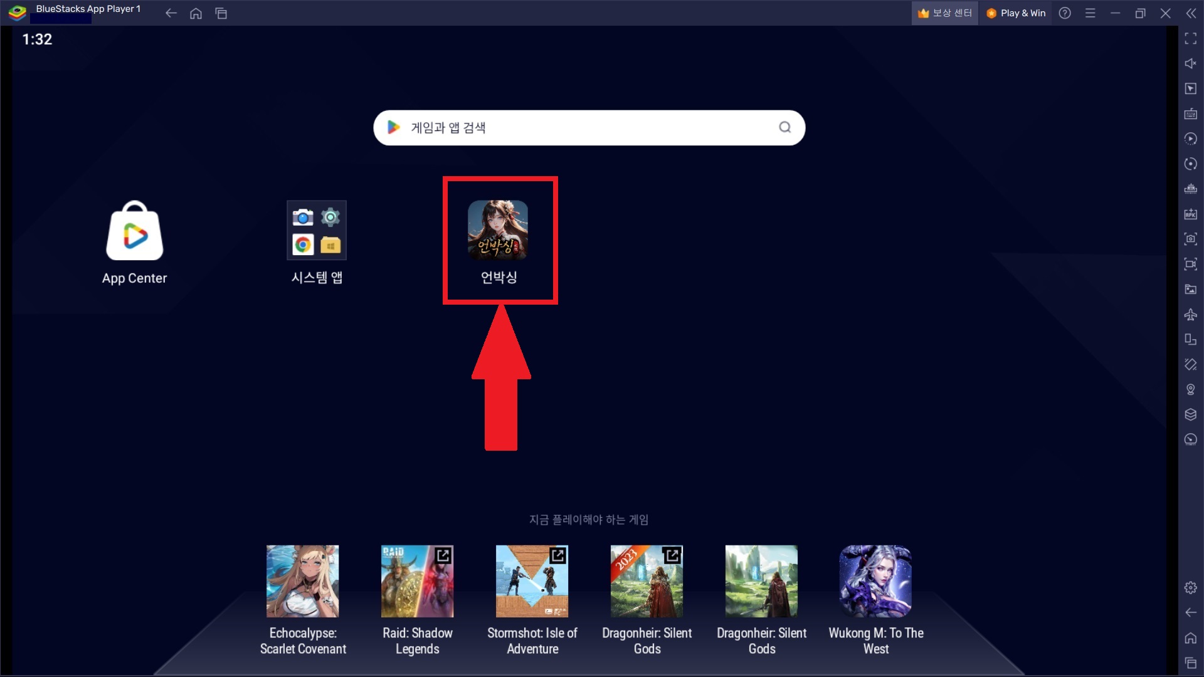The height and width of the screenshot is (677, 1204).
Task: Open settings gear in sidebar
Action: (1191, 587)
